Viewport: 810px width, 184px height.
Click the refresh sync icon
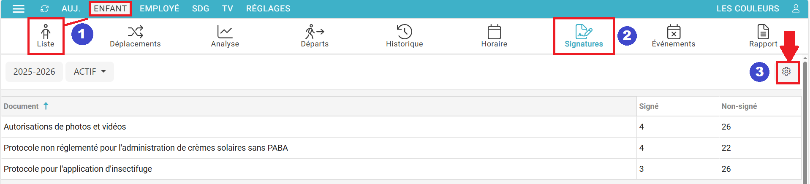pyautogui.click(x=44, y=9)
